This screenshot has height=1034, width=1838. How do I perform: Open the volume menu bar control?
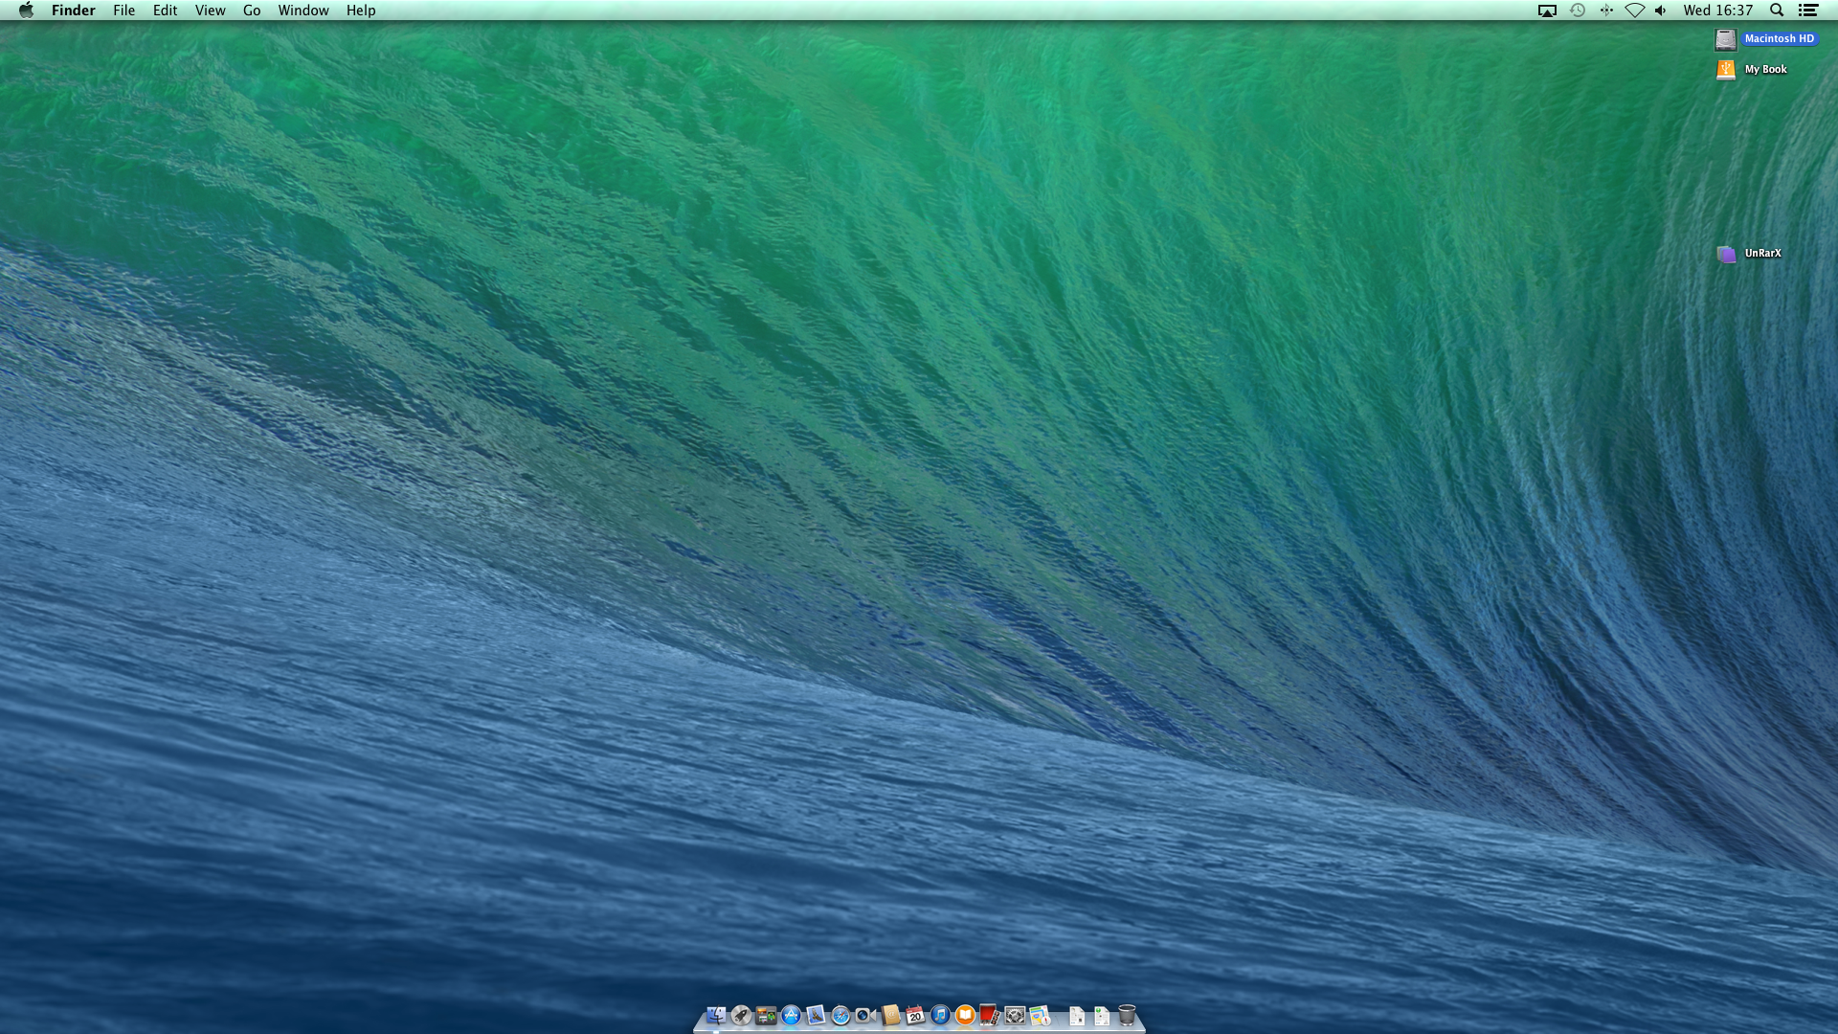[1661, 11]
